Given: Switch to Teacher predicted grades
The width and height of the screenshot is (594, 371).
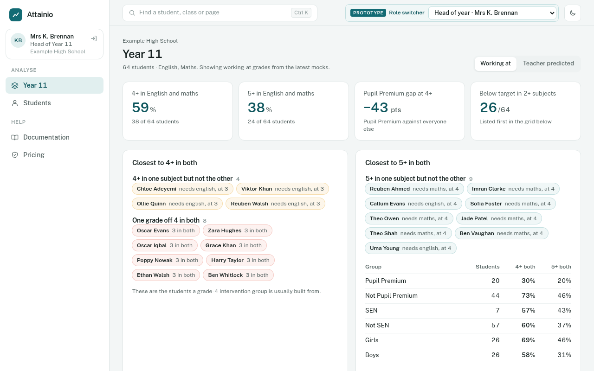Looking at the screenshot, I should tap(549, 64).
